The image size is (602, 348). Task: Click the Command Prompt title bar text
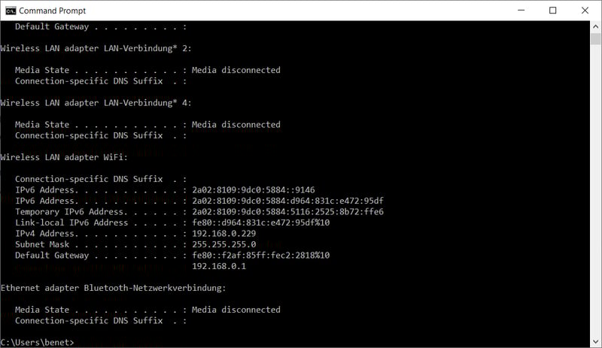pyautogui.click(x=52, y=11)
